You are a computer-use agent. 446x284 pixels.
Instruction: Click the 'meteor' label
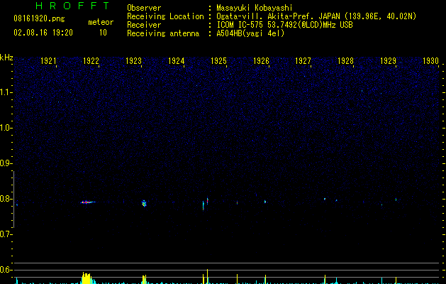click(101, 22)
